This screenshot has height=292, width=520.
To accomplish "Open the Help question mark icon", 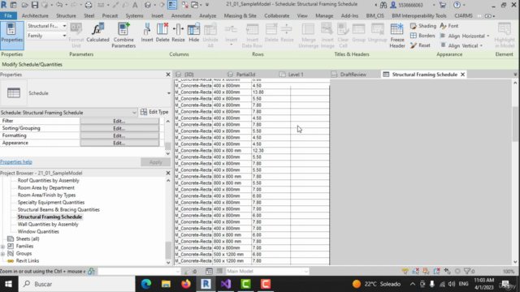I will point(457,5).
